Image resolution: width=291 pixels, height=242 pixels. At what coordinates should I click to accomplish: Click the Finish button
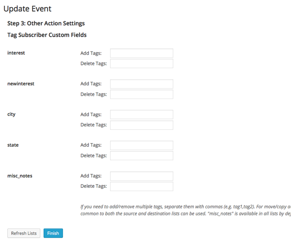53,233
